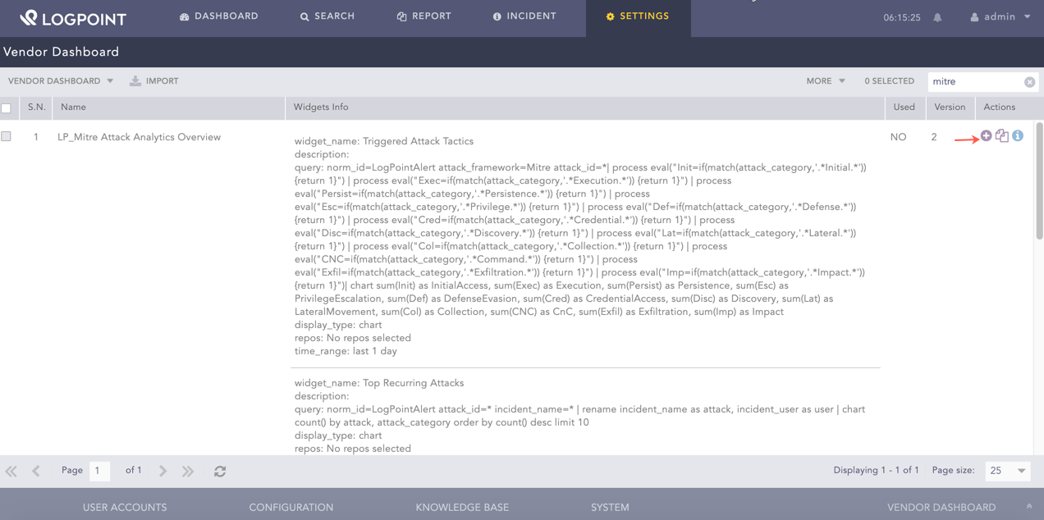Click the add (plus) action icon
This screenshot has height=520, width=1044.
point(986,136)
